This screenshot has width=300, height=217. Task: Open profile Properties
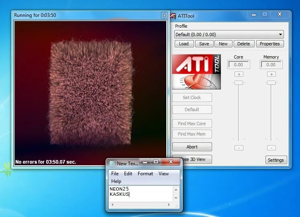pos(270,44)
